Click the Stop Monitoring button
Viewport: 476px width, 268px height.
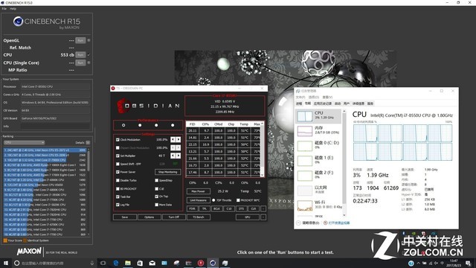click(167, 172)
